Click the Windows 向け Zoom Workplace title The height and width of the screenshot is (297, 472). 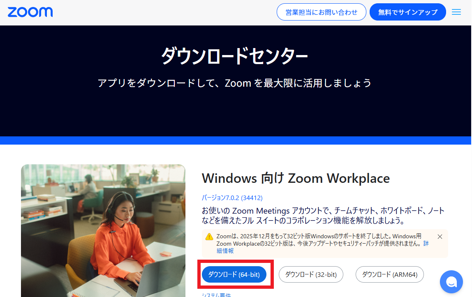tap(296, 178)
